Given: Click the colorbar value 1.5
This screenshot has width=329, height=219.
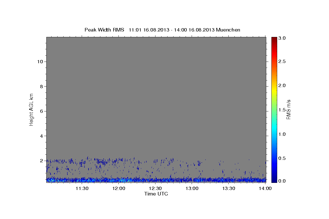Looking at the screenshot, I should point(282,110).
